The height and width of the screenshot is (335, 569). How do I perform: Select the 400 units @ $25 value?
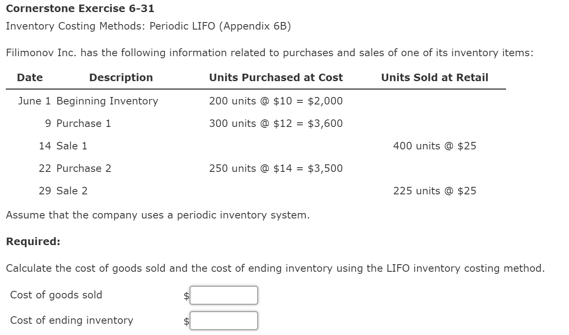click(435, 146)
